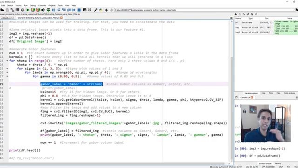This screenshot has height=168, width=298.
Task: Run cell and advance icon
Action: [x=38, y=10]
